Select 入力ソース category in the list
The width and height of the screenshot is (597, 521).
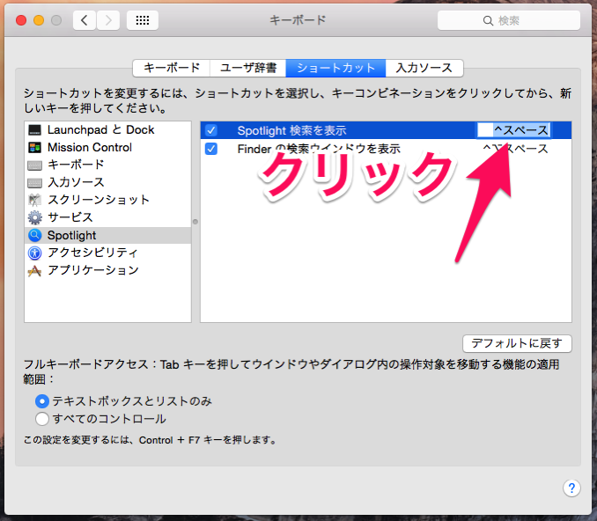pyautogui.click(x=107, y=183)
